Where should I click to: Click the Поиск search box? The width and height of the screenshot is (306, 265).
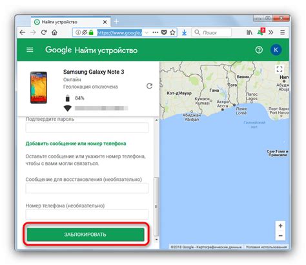coord(212,32)
